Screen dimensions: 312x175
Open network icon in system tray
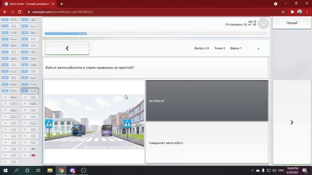(x=269, y=171)
